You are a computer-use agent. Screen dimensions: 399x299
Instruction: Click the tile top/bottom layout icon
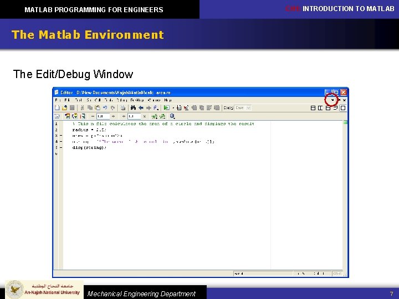point(313,108)
